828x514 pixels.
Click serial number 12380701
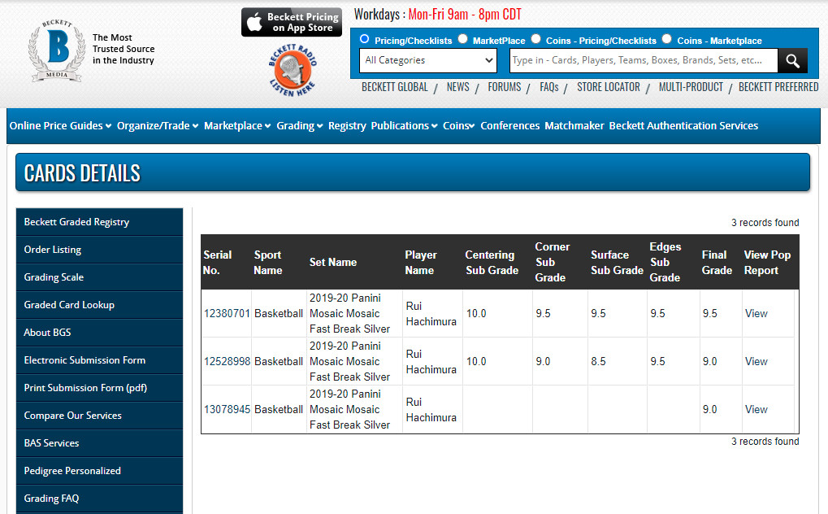[x=227, y=314]
